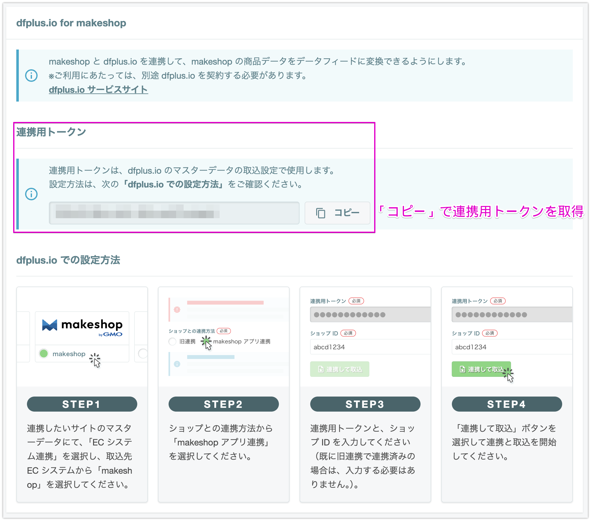Click the 必須 badge next to STEP3 連携用トークン
The image size is (591, 521).
point(356,301)
